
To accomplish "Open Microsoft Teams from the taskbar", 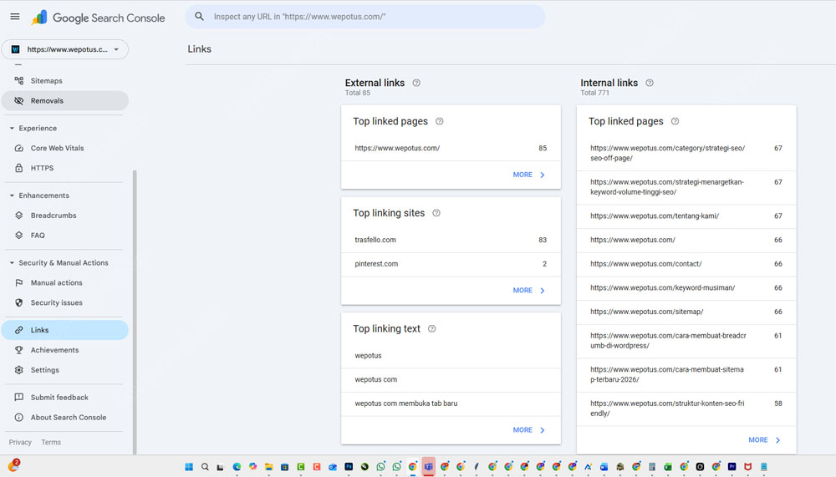I will pos(429,467).
